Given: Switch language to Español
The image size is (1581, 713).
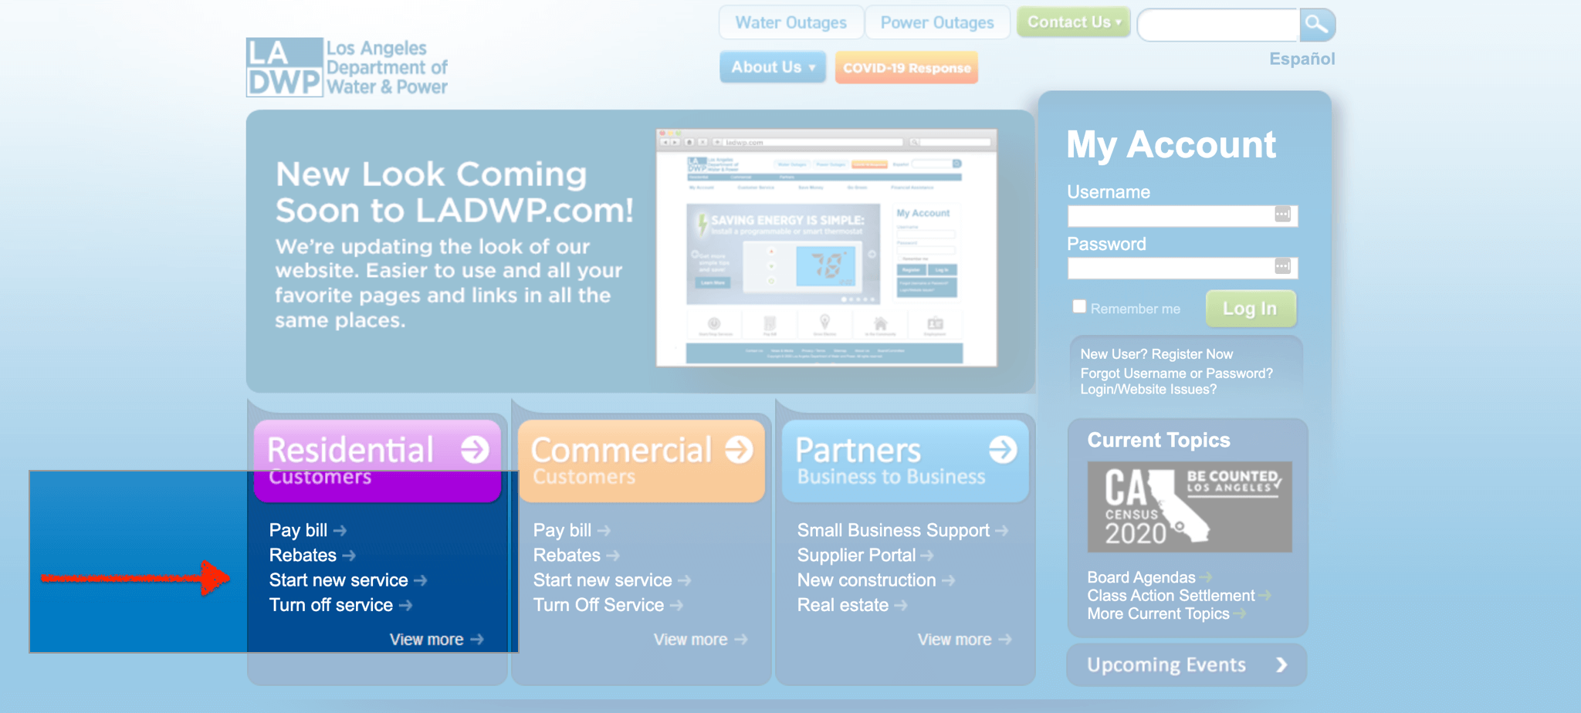Looking at the screenshot, I should point(1302,59).
